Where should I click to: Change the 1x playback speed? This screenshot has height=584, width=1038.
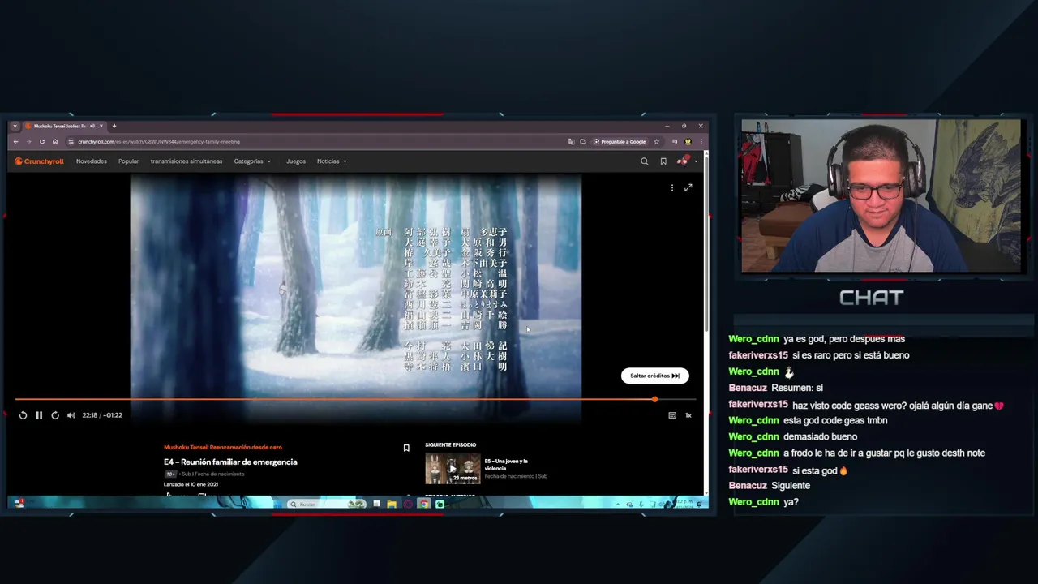(x=688, y=415)
